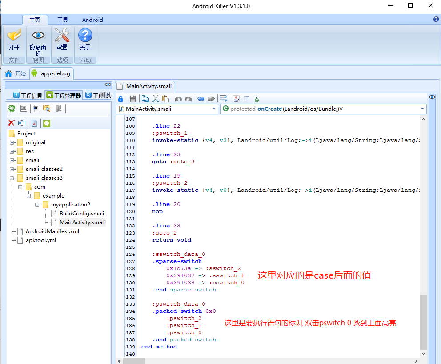Expand the smali folder node
This screenshot has width=441, height=364.
pos(12,161)
